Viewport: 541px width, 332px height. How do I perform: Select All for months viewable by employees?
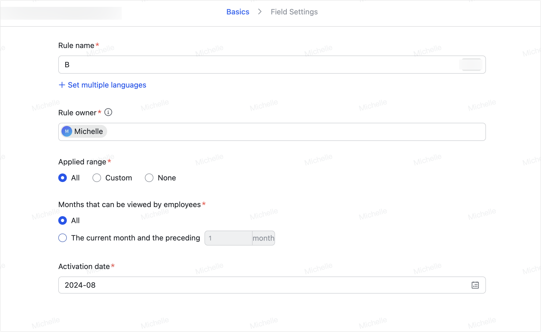pos(62,220)
